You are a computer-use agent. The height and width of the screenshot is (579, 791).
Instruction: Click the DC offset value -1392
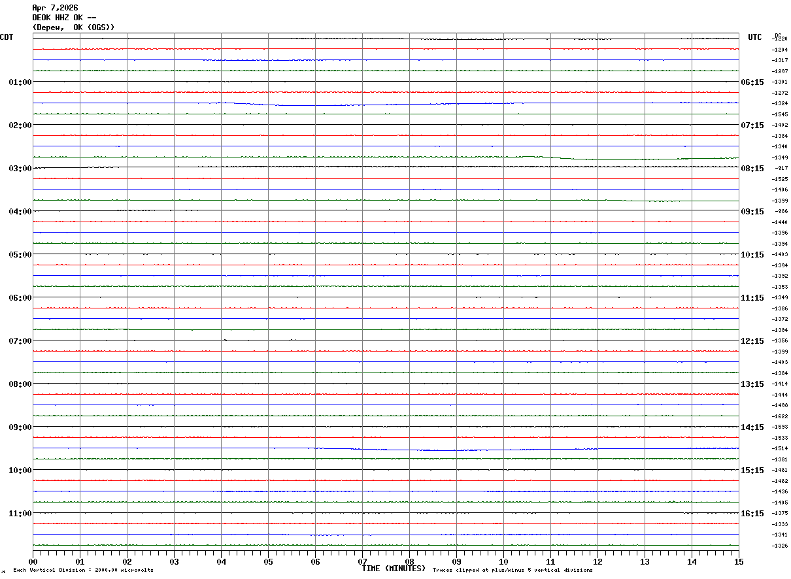click(780, 276)
